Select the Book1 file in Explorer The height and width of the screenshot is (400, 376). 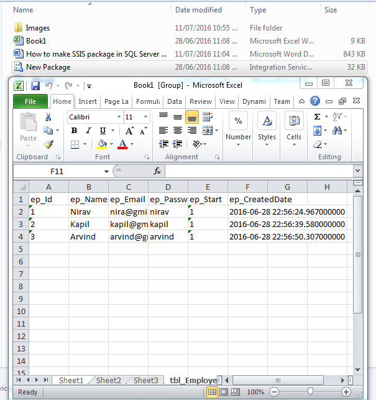(36, 41)
